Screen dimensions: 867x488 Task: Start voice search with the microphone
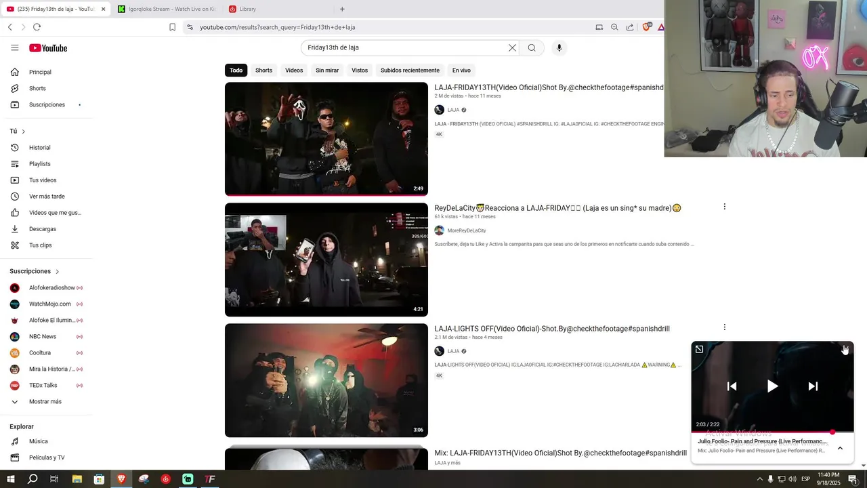tap(559, 47)
